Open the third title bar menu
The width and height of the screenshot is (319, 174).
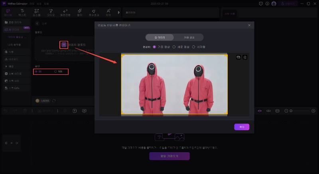pyautogui.click(x=46, y=4)
